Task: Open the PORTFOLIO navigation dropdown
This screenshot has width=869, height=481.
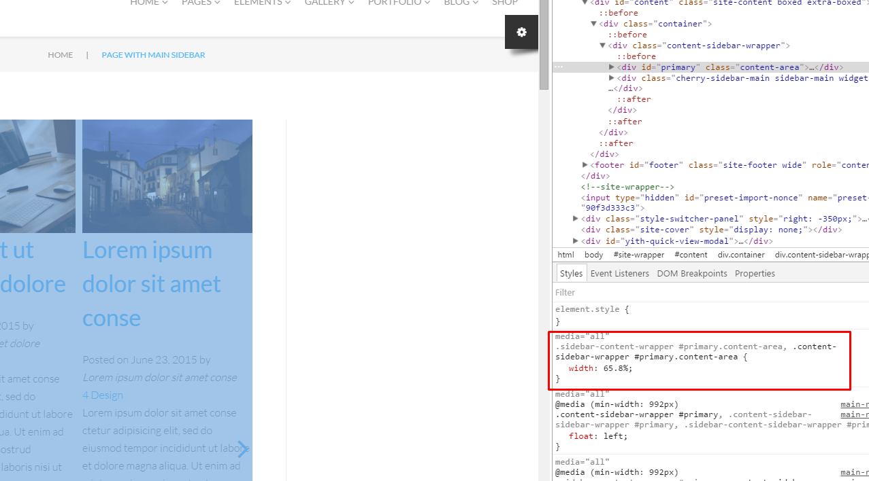Action: pyautogui.click(x=399, y=3)
